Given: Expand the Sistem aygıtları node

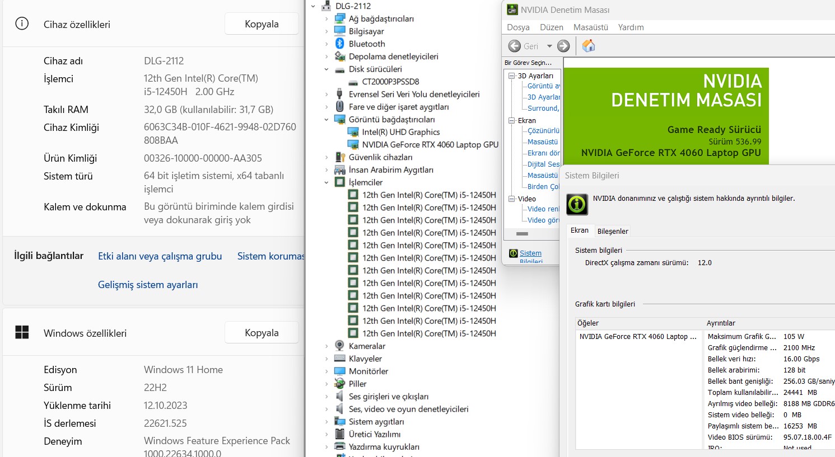Looking at the screenshot, I should [x=326, y=422].
